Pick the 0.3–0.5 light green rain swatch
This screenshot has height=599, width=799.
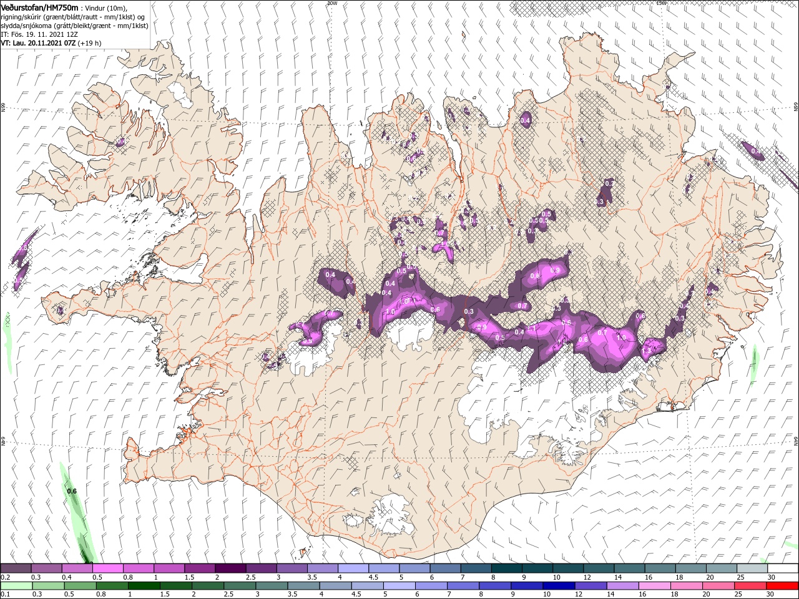tap(48, 586)
